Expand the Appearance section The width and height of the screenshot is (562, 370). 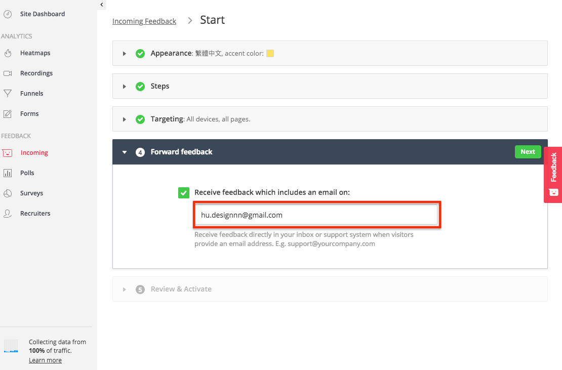pos(125,54)
